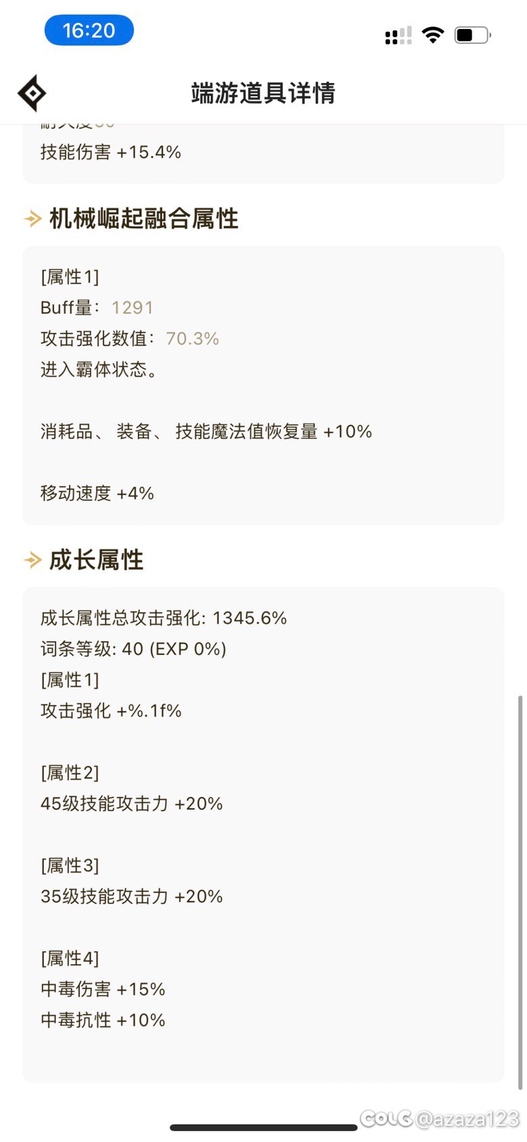This screenshot has width=527, height=1142.
Task: Tap the diamond logo icon in header
Action: click(x=32, y=93)
